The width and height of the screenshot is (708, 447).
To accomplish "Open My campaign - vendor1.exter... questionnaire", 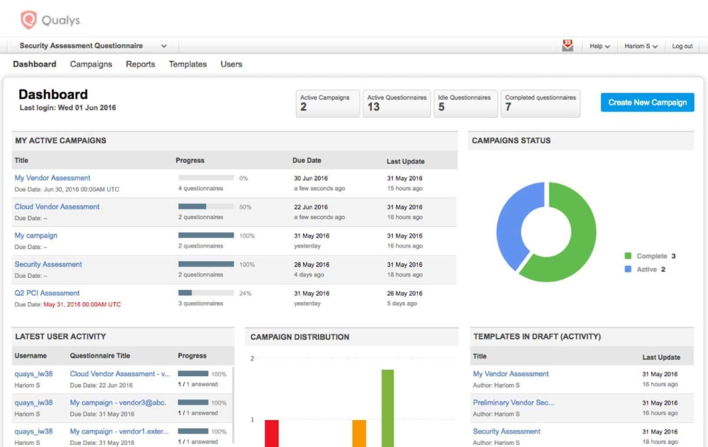I will [x=119, y=431].
